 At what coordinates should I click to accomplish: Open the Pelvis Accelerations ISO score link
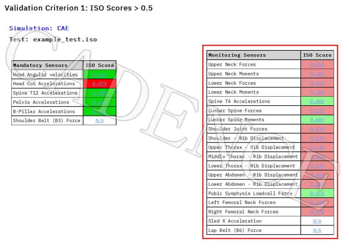pos(99,102)
